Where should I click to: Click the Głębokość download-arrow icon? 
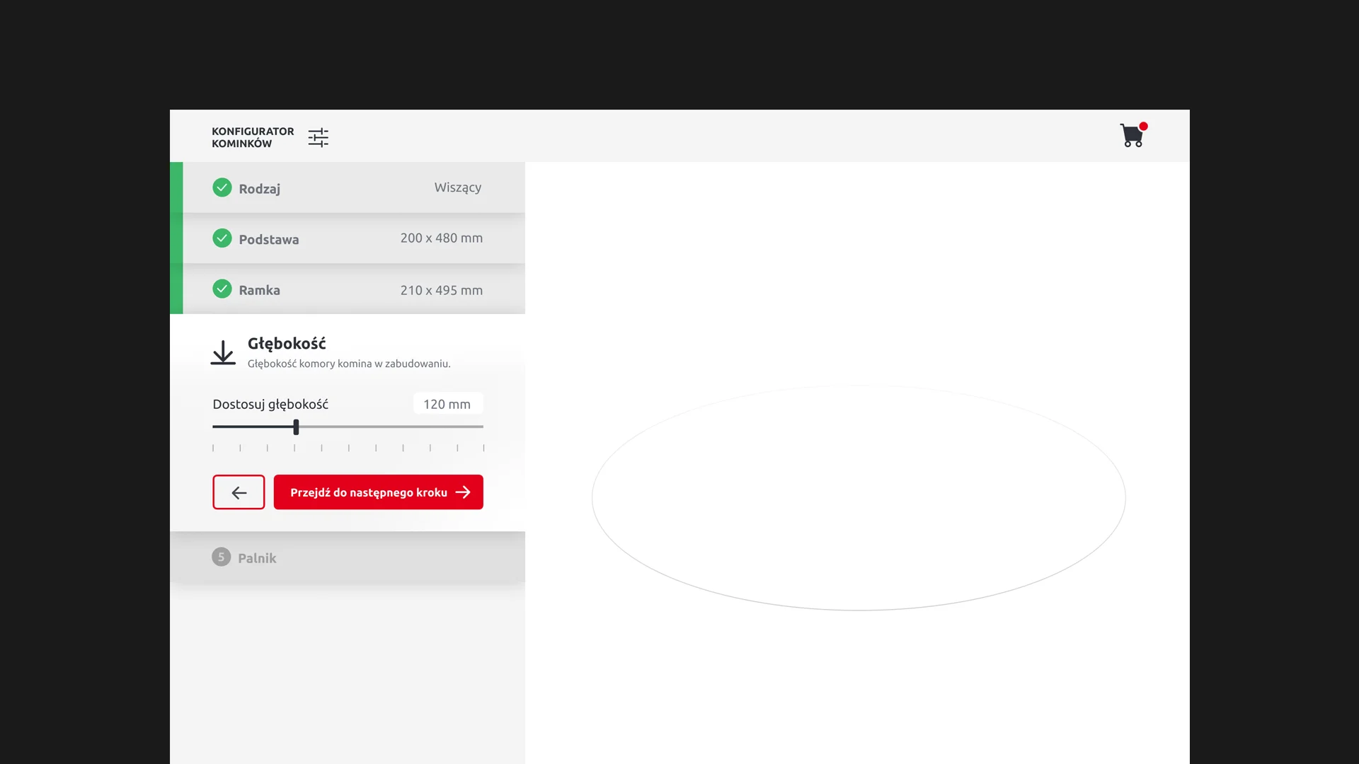223,352
